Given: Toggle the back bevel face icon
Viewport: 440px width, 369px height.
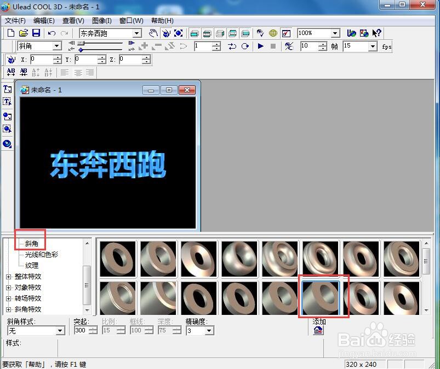Looking at the screenshot, I should coord(232,33).
